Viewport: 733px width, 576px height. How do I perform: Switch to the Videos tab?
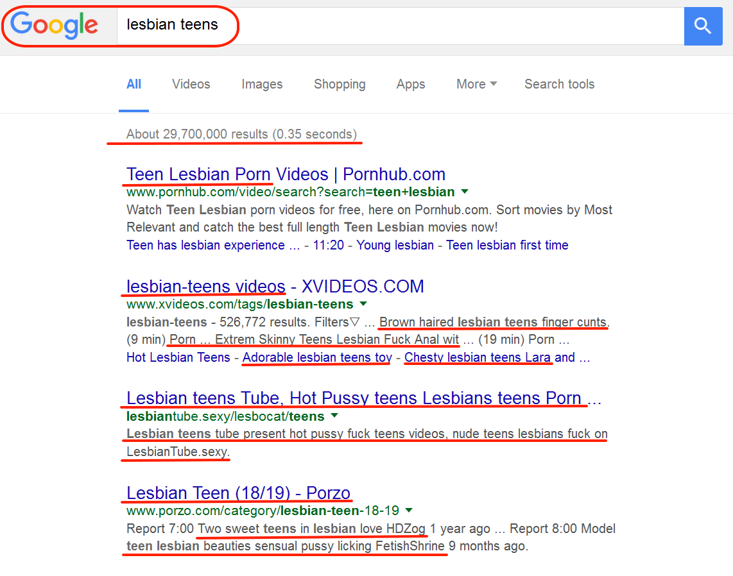[x=191, y=84]
